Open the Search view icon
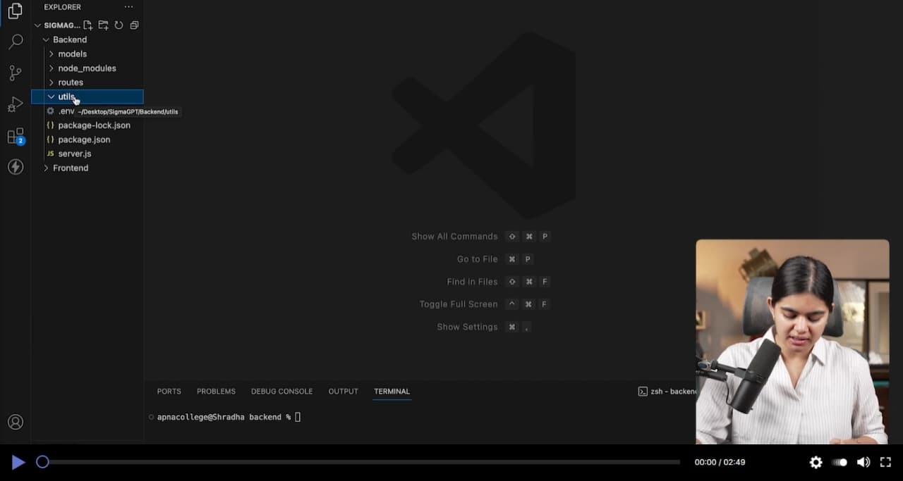 click(15, 42)
